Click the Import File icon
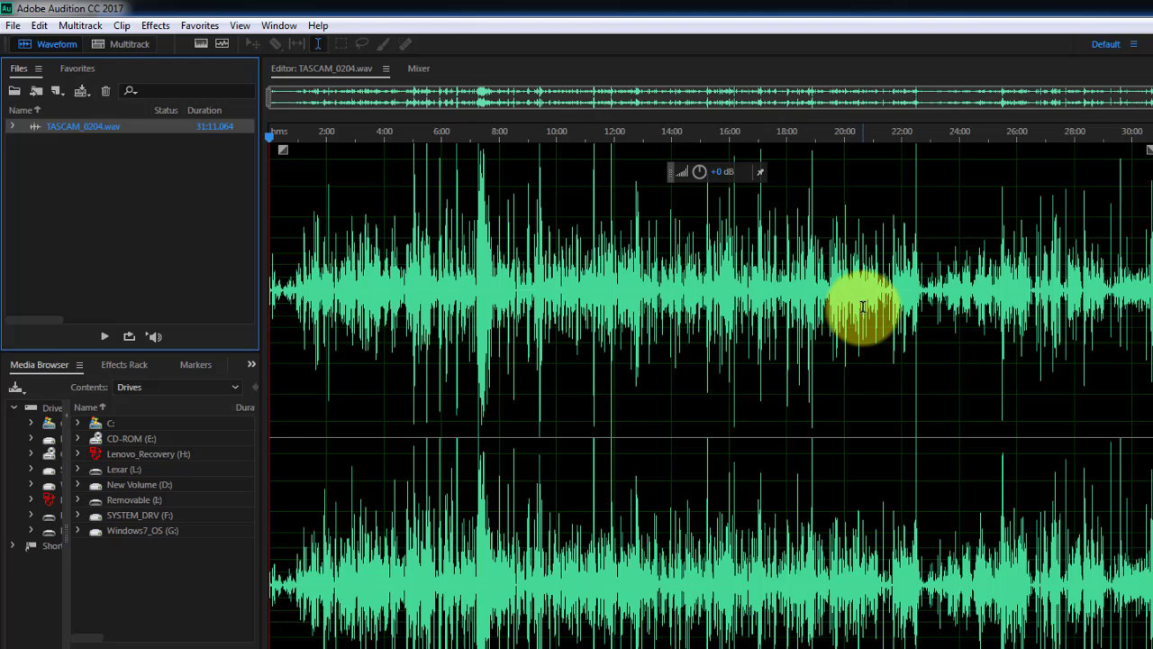Viewport: 1153px width, 649px height. coord(36,91)
